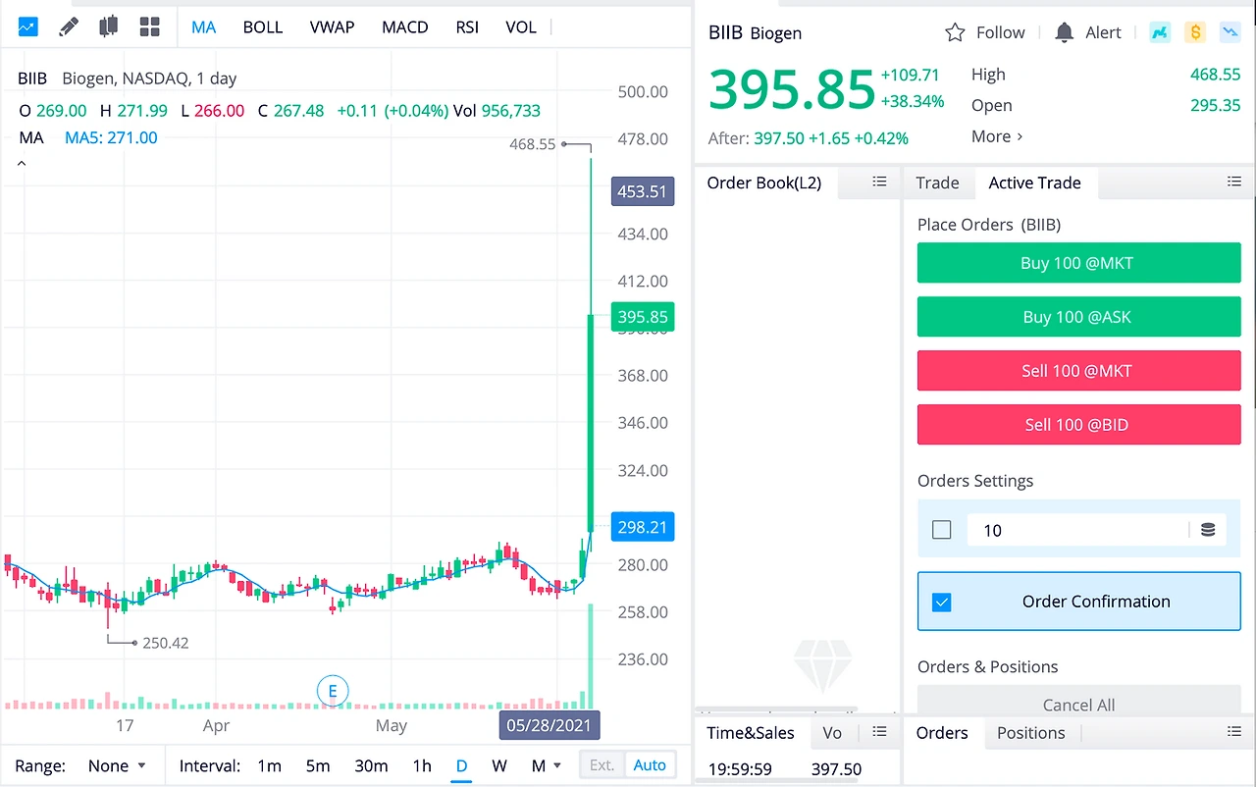Untick the Order Confirmation checkbox
Image resolution: width=1256 pixels, height=787 pixels.
point(942,602)
